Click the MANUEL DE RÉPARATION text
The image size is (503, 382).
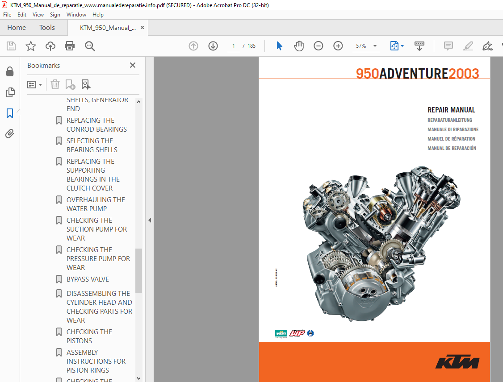(451, 139)
